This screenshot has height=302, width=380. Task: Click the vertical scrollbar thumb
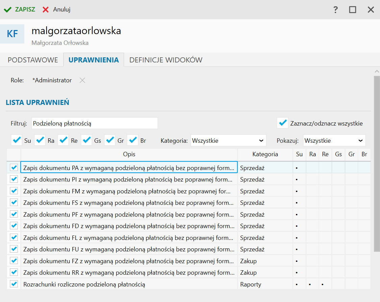coord(377,164)
